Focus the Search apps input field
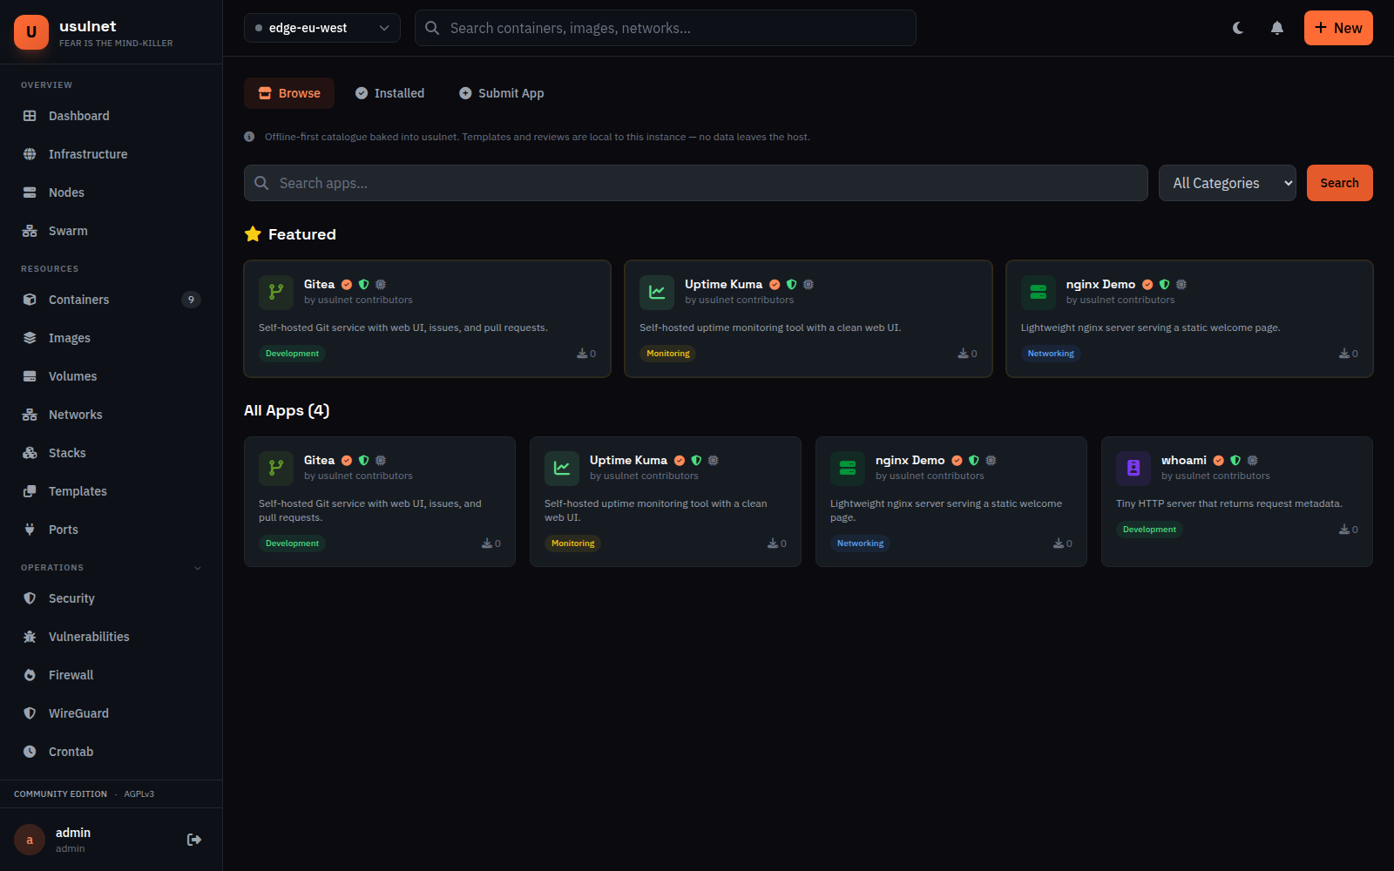 [696, 183]
